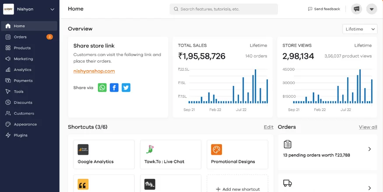Open the Lifetime period dropdown
Image resolution: width=383 pixels, height=192 pixels.
coord(360,29)
